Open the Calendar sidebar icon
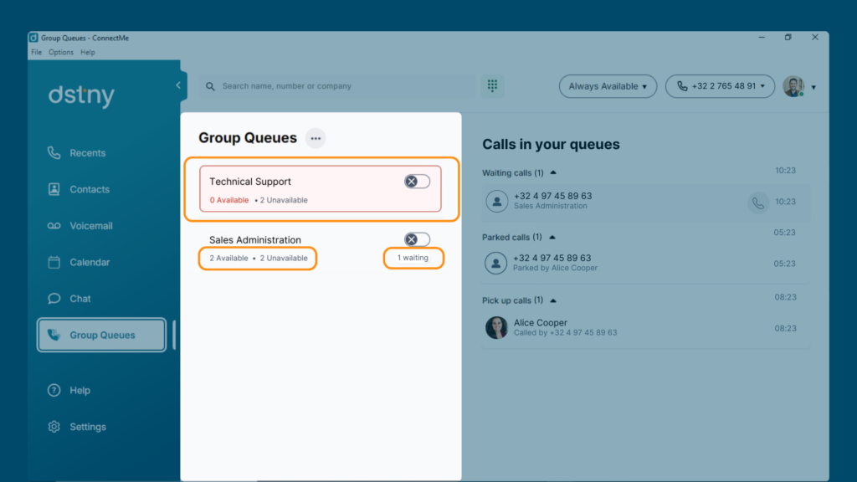Image resolution: width=857 pixels, height=482 pixels. coord(54,262)
